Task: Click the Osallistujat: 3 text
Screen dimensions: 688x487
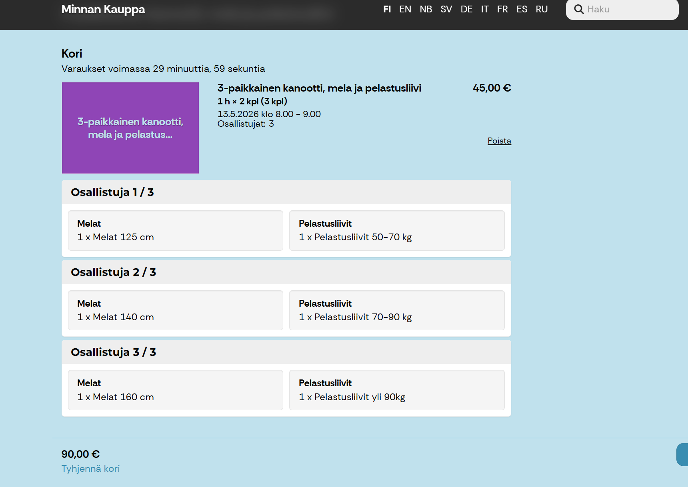Action: [246, 124]
